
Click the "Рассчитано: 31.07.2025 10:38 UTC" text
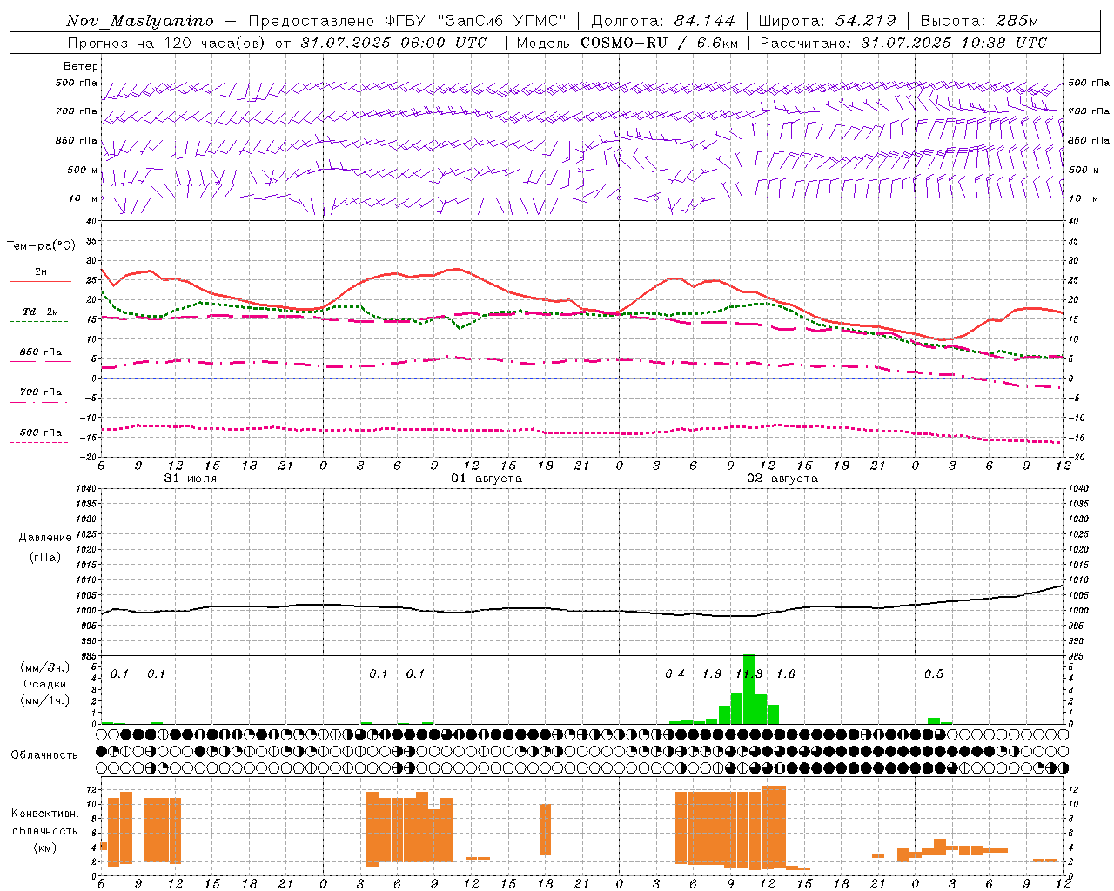click(x=903, y=43)
